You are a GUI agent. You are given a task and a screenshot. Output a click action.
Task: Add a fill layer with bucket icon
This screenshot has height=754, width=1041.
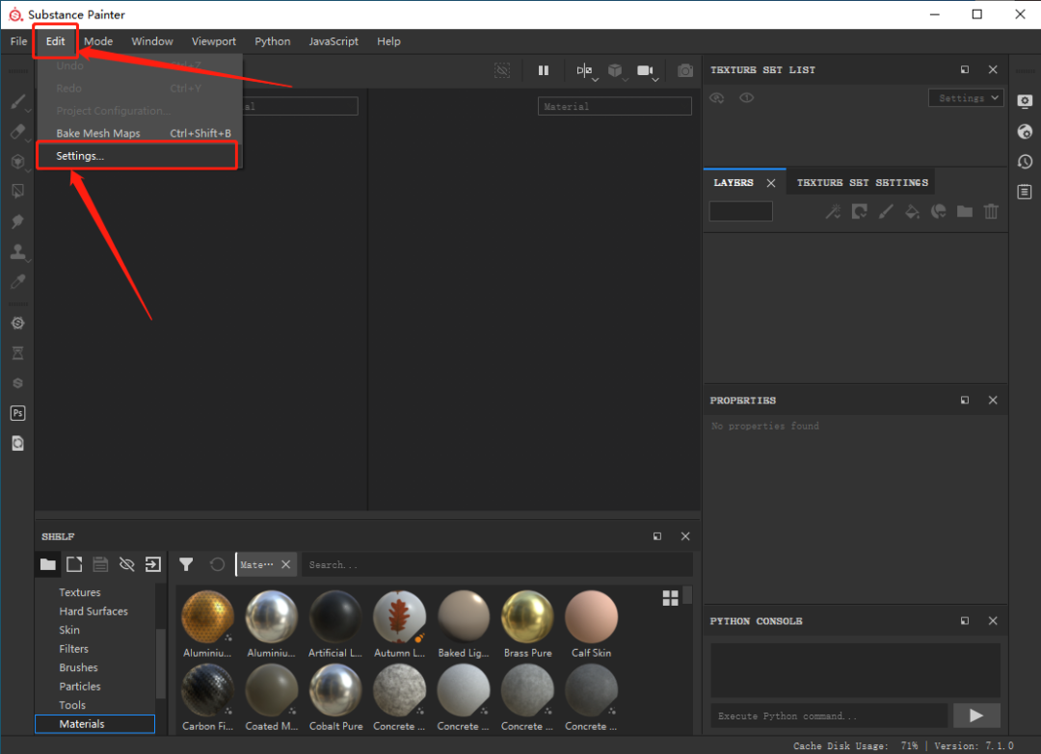[x=912, y=212]
